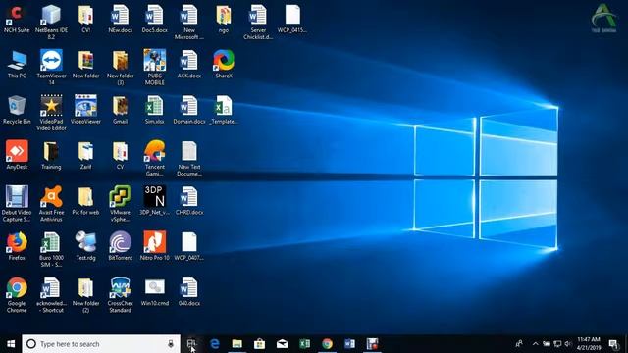Open Task View from the taskbar
Screen dimensions: 628x353
(192, 344)
